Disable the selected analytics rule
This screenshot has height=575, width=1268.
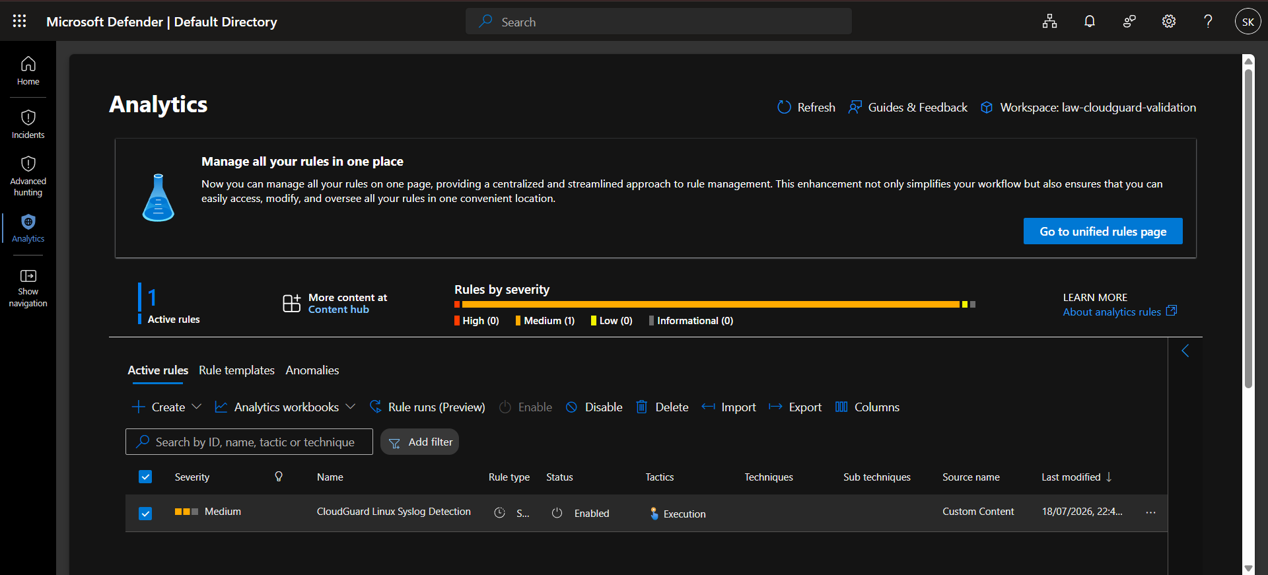click(x=594, y=407)
